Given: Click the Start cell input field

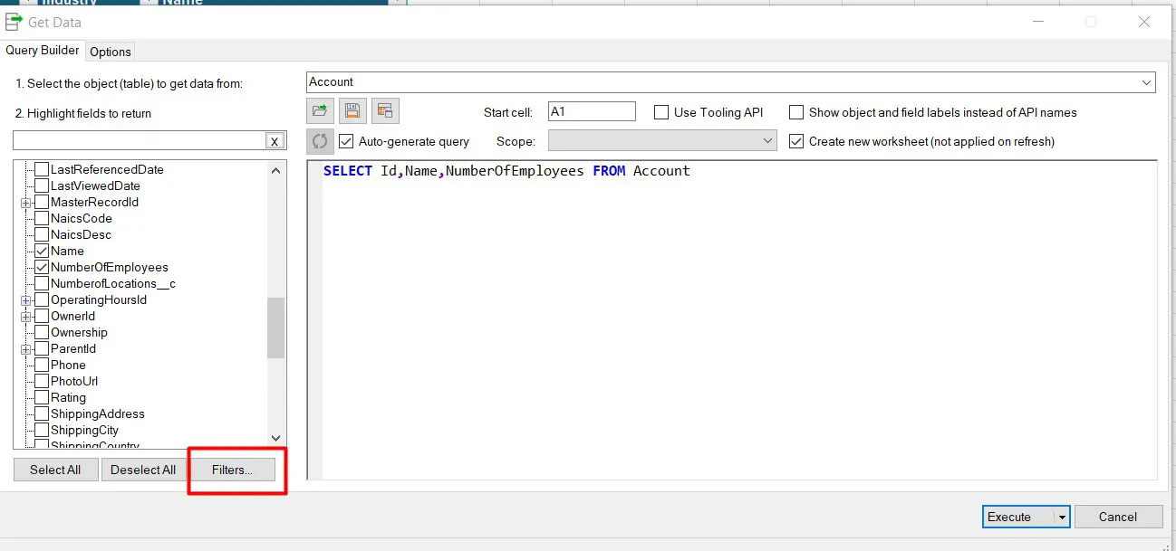Looking at the screenshot, I should (592, 112).
